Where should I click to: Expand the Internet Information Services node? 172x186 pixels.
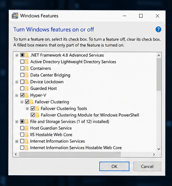click(17, 142)
